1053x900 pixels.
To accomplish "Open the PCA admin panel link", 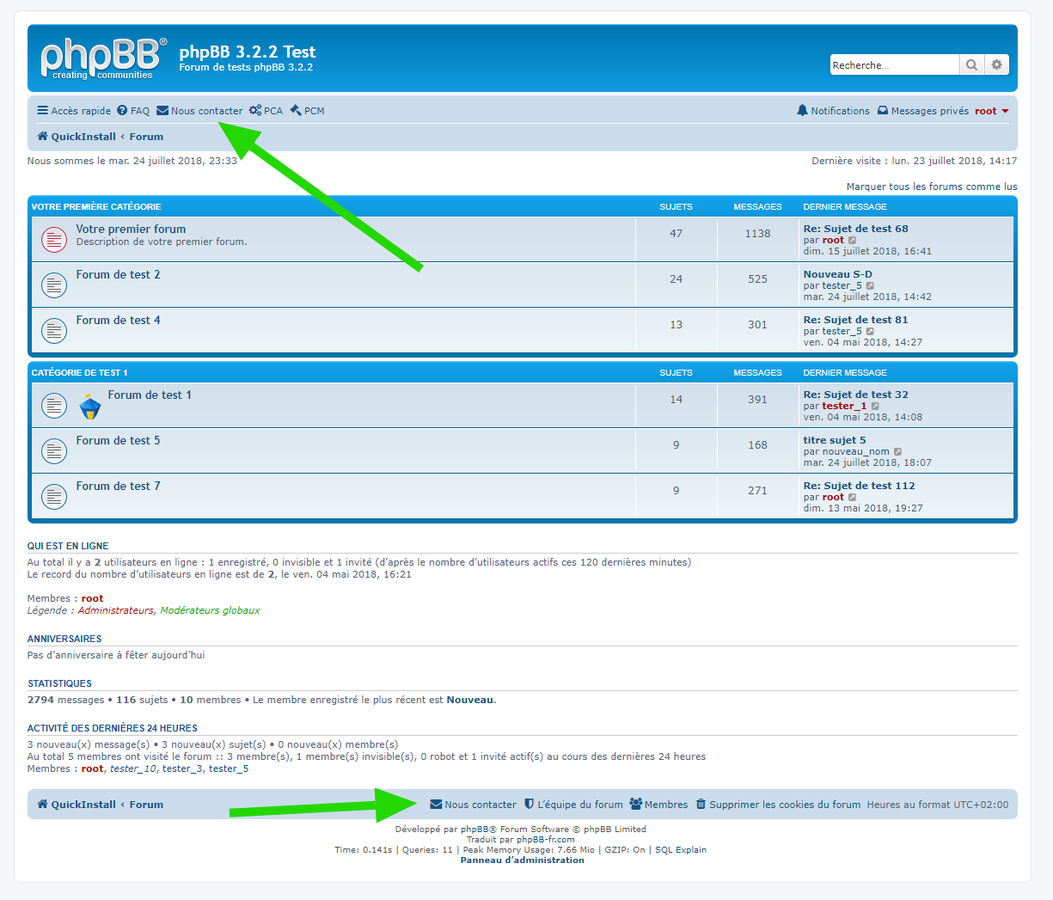I will coord(266,111).
